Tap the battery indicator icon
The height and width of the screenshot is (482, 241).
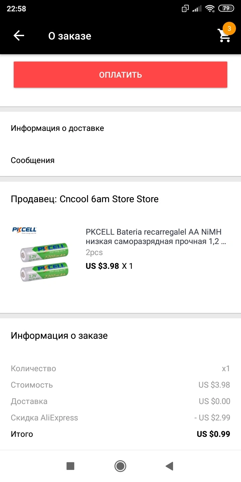point(226,9)
